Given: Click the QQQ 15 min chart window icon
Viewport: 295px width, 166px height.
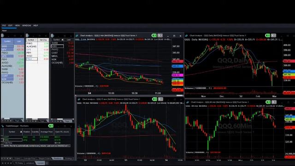Looking at the screenshot, I should pyautogui.click(x=79, y=99).
